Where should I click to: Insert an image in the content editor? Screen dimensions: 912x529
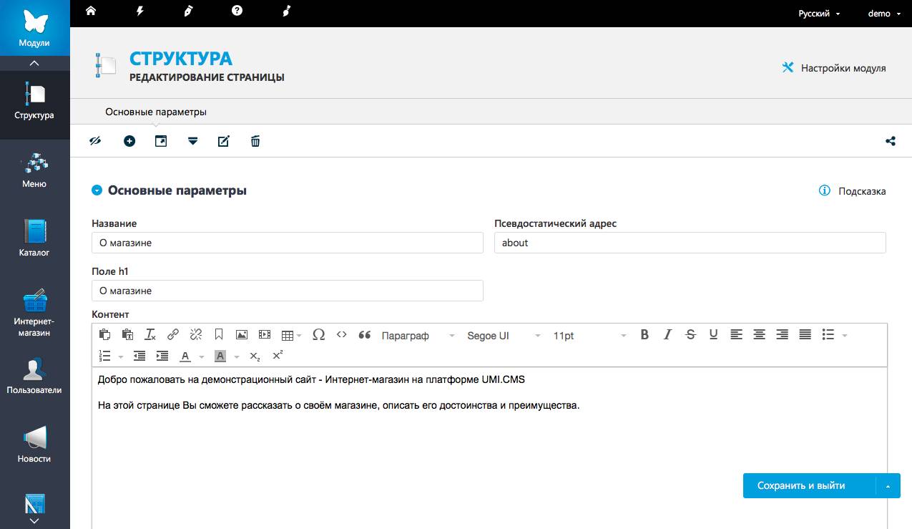pyautogui.click(x=242, y=335)
